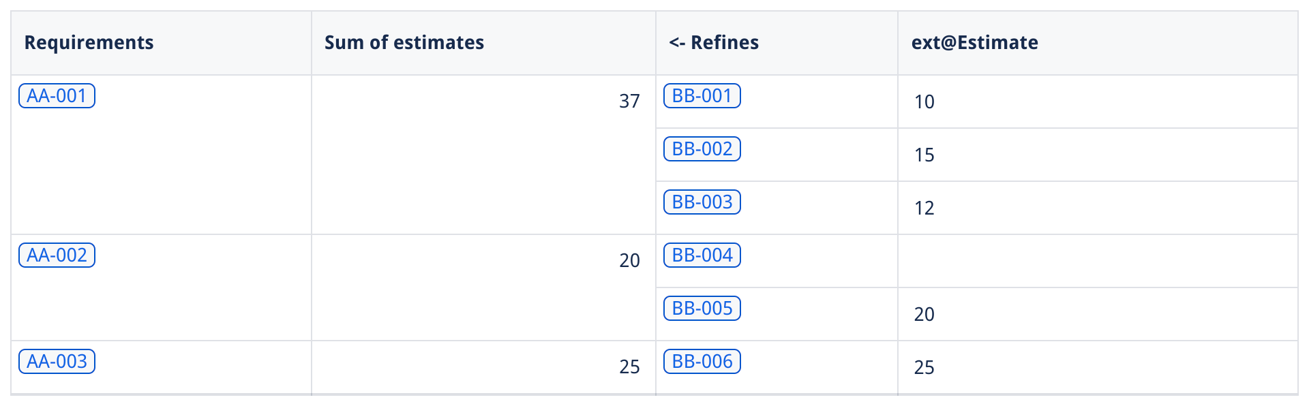The width and height of the screenshot is (1309, 406).
Task: Click the BB-001 refines link
Action: coord(702,96)
